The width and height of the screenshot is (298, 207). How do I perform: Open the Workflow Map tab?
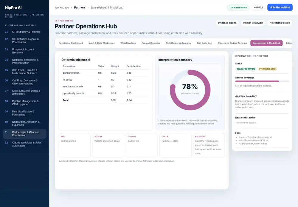128,43
